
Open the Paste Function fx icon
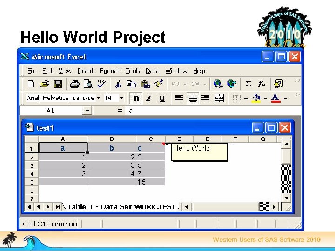(x=261, y=84)
